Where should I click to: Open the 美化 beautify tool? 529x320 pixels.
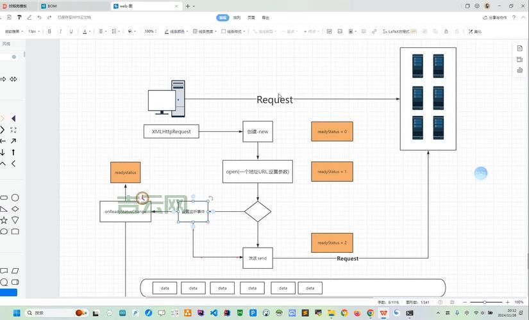coord(475,31)
